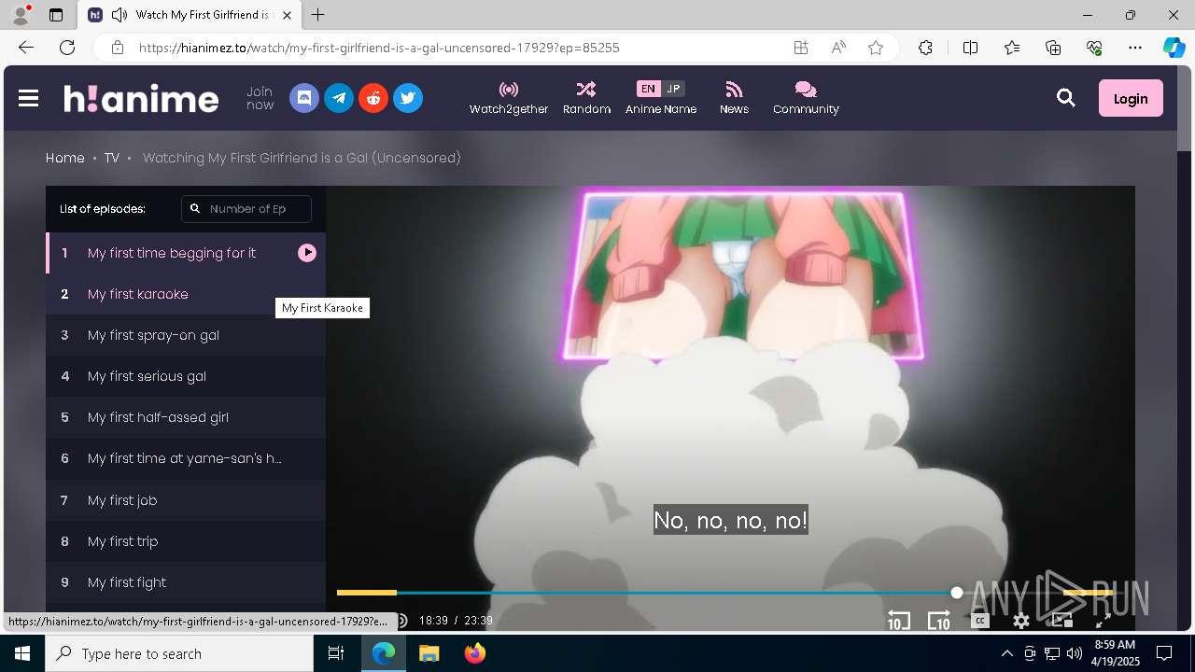Pick a Random anime
The height and width of the screenshot is (672, 1195).
(x=586, y=98)
